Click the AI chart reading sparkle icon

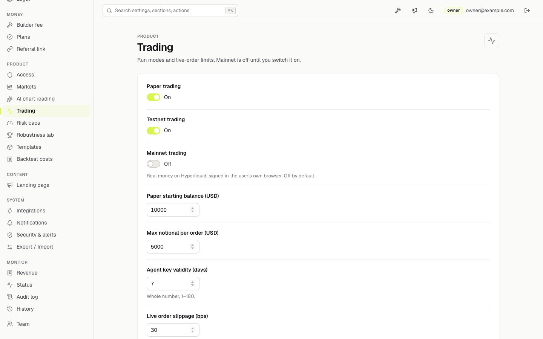click(x=10, y=99)
